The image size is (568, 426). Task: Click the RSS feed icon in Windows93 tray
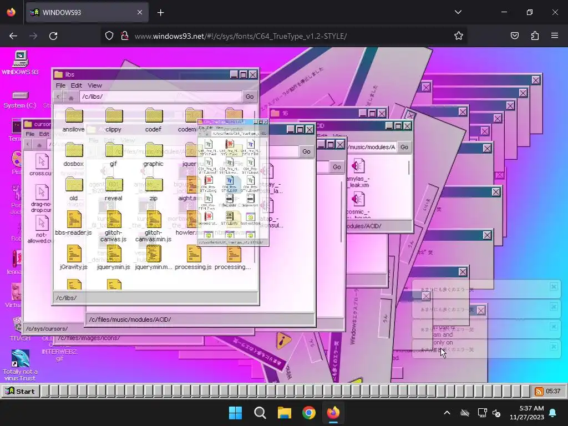click(x=539, y=391)
